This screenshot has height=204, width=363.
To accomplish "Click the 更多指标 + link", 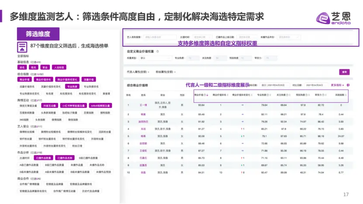I will (x=337, y=85).
